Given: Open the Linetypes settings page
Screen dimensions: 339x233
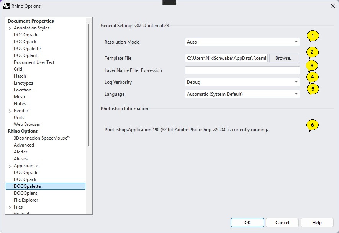Looking at the screenshot, I should 23,83.
